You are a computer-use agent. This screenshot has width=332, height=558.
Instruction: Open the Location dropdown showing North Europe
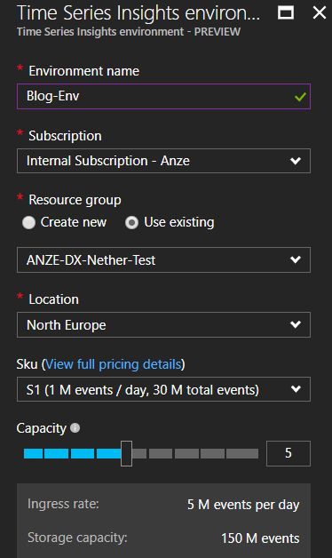click(163, 324)
